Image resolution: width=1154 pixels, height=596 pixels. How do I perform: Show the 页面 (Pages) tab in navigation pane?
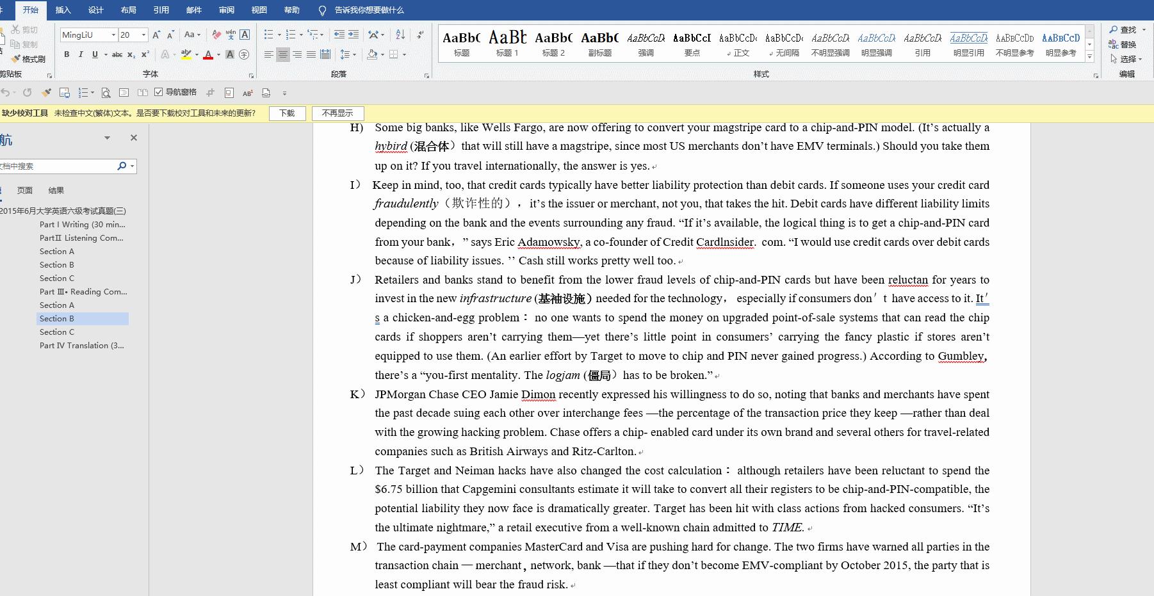pyautogui.click(x=25, y=190)
